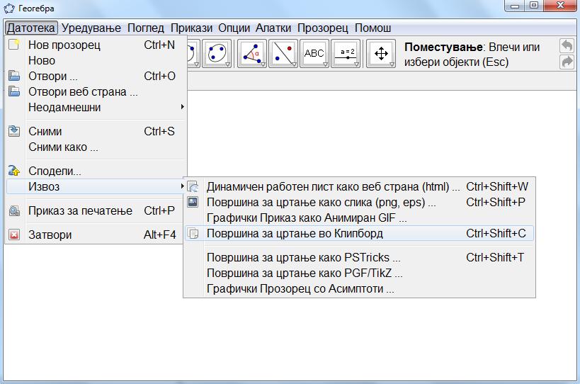Export Графички Прозорец со Асимптоти
This screenshot has height=384, width=580.
(x=359, y=288)
